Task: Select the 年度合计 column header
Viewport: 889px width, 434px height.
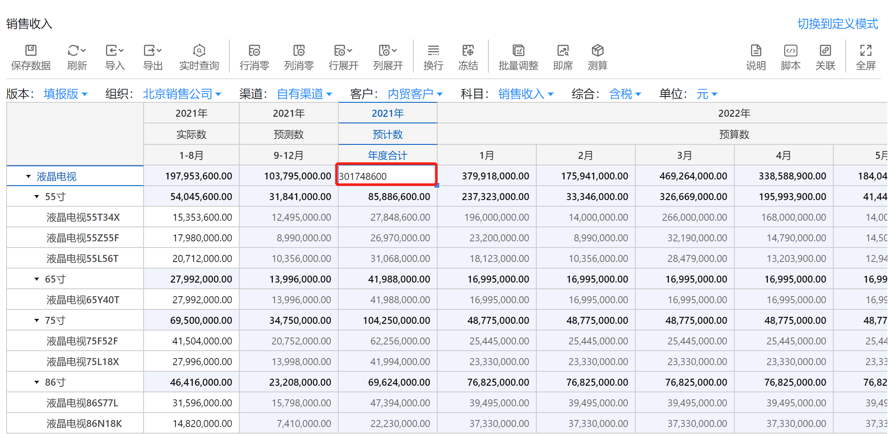Action: [387, 156]
